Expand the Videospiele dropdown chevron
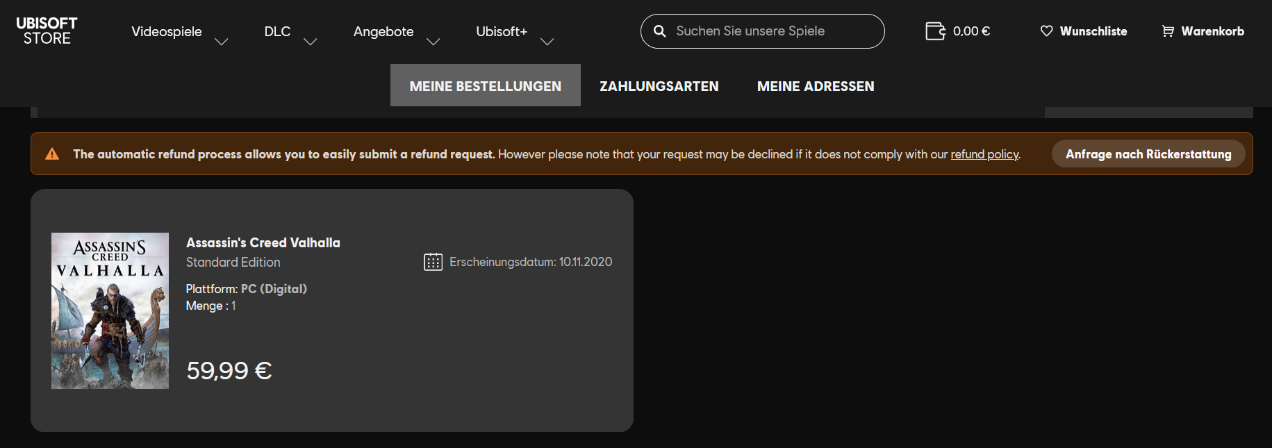This screenshot has width=1272, height=448. 221,42
